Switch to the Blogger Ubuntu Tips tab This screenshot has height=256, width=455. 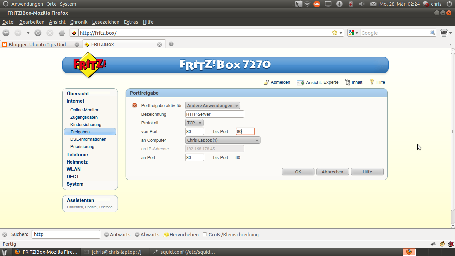pos(41,44)
